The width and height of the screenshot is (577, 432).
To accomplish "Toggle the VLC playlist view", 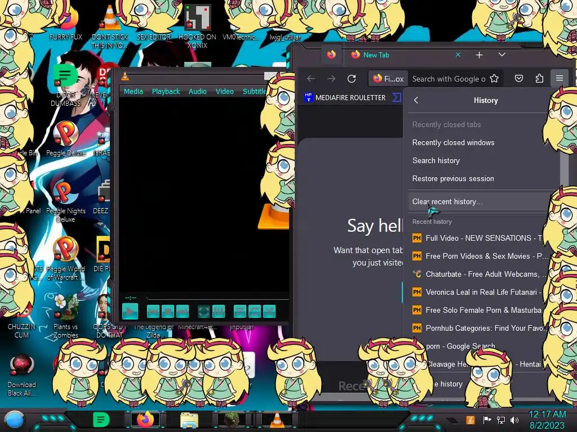I will [x=240, y=312].
